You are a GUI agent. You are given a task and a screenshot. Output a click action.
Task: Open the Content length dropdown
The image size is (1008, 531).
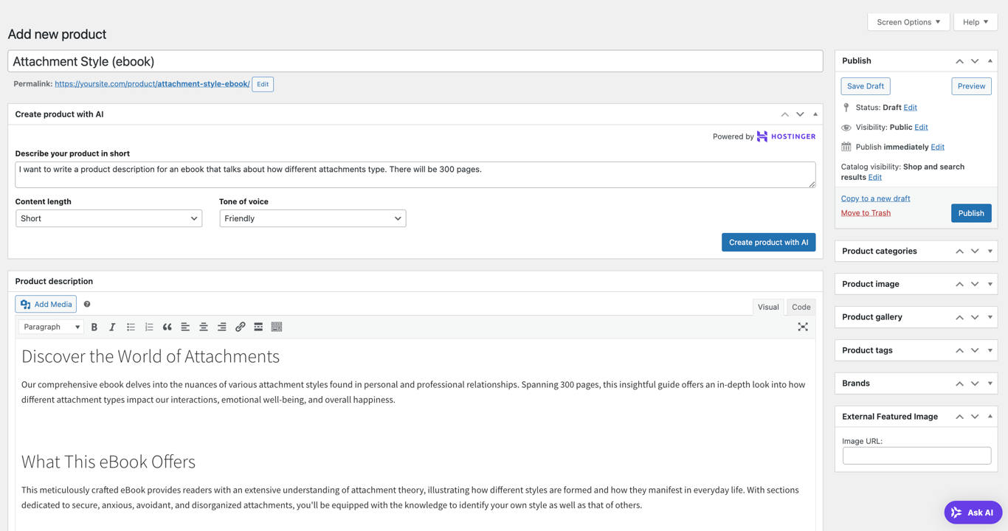(108, 218)
